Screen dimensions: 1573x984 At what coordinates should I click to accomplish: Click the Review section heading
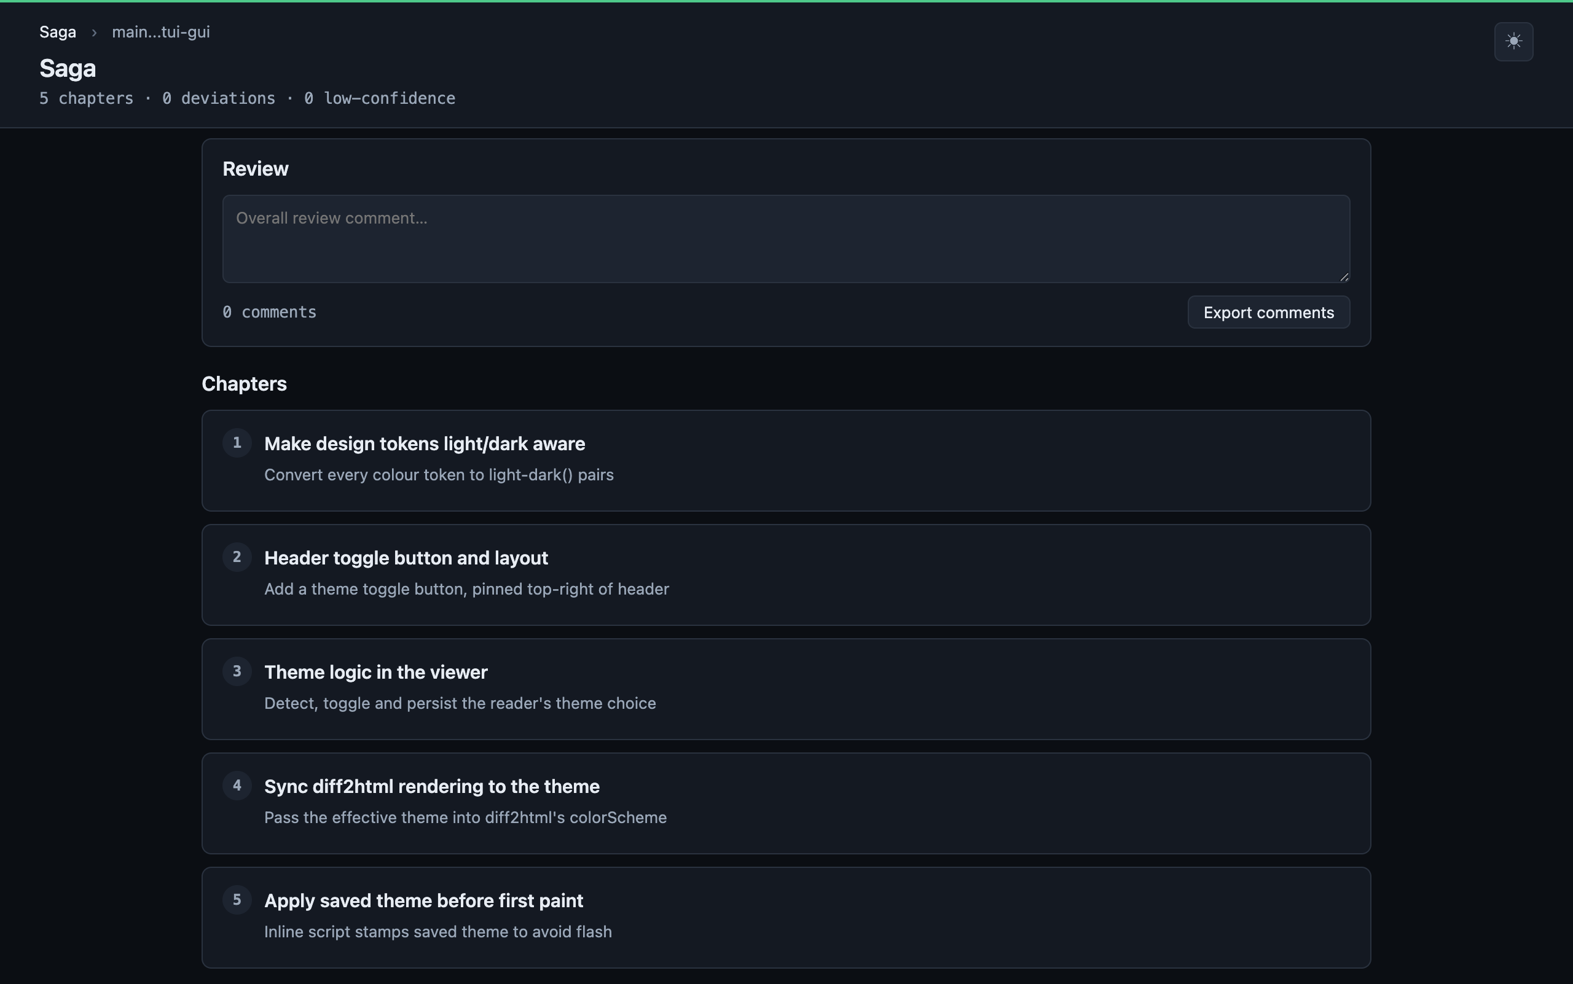(255, 169)
